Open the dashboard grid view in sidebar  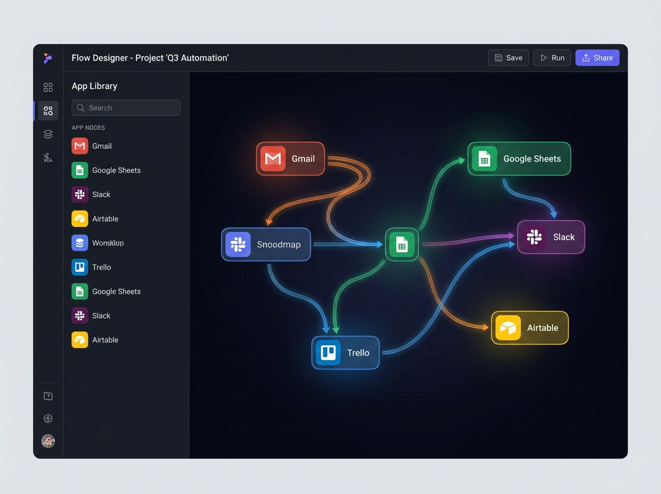(48, 87)
